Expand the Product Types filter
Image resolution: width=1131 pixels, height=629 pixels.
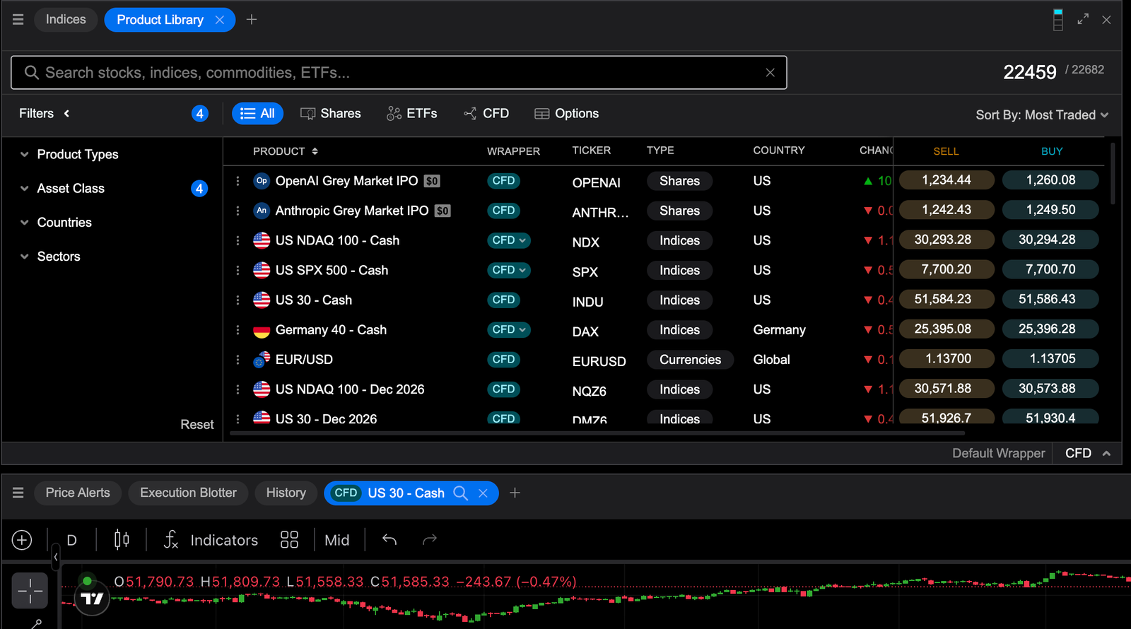tap(69, 154)
